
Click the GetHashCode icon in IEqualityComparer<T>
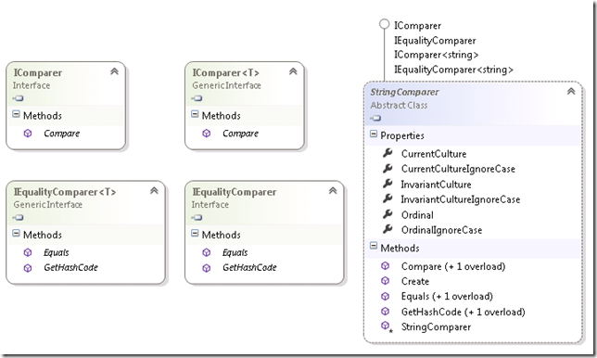coord(28,268)
